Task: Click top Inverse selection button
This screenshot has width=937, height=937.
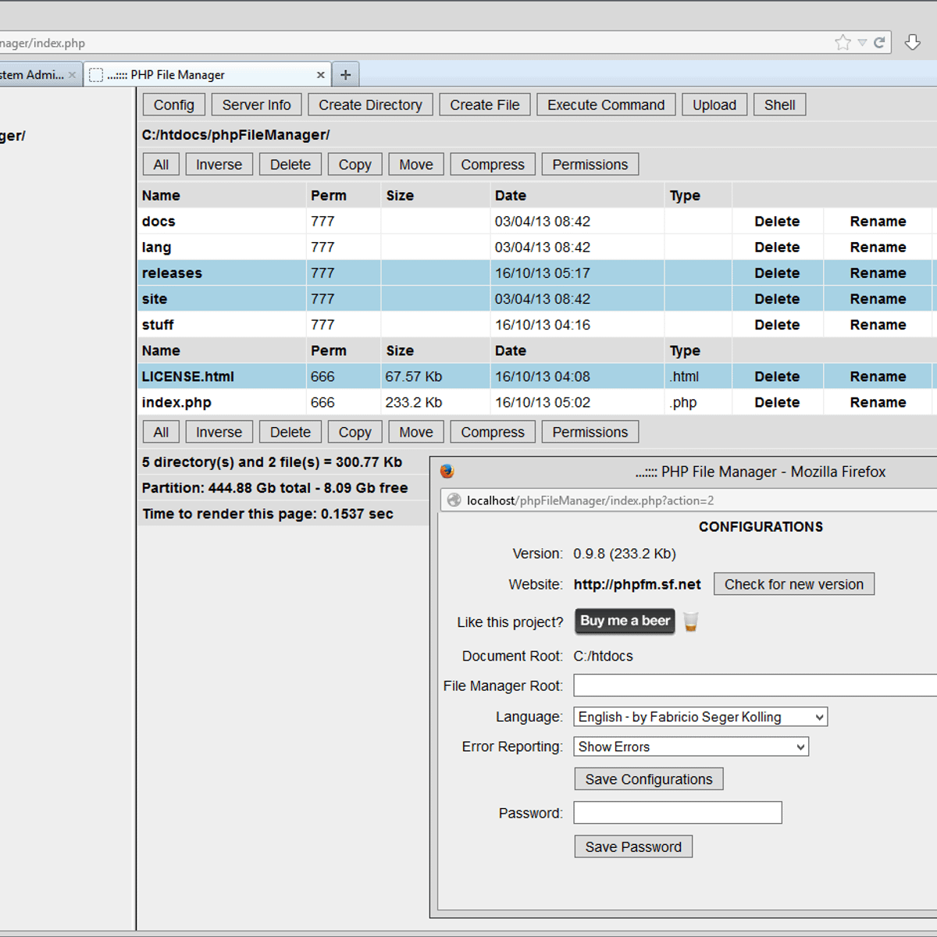Action: [219, 165]
